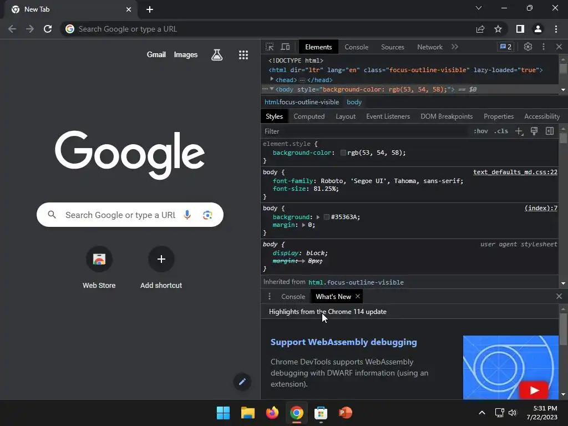Open the Event Listeners tab
Screen dimensions: 568x426
(388, 116)
